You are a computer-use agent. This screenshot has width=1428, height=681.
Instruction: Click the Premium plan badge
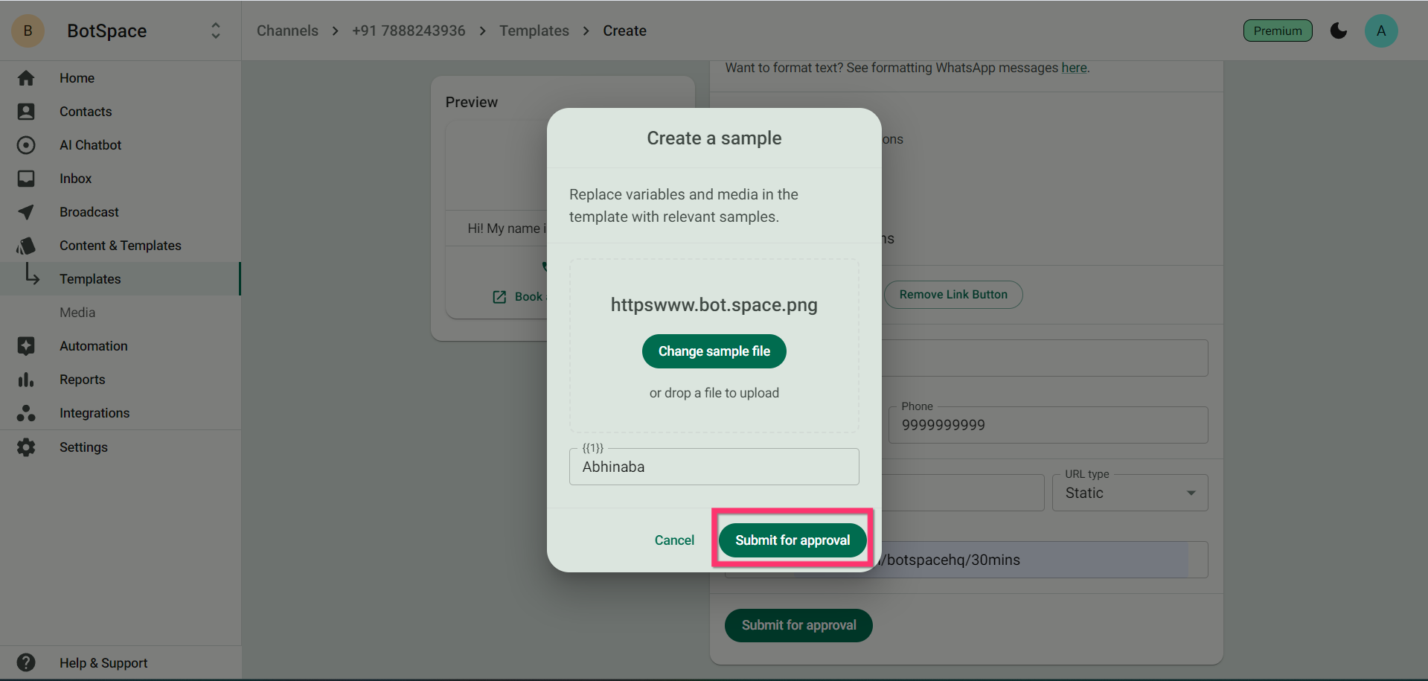pyautogui.click(x=1278, y=31)
